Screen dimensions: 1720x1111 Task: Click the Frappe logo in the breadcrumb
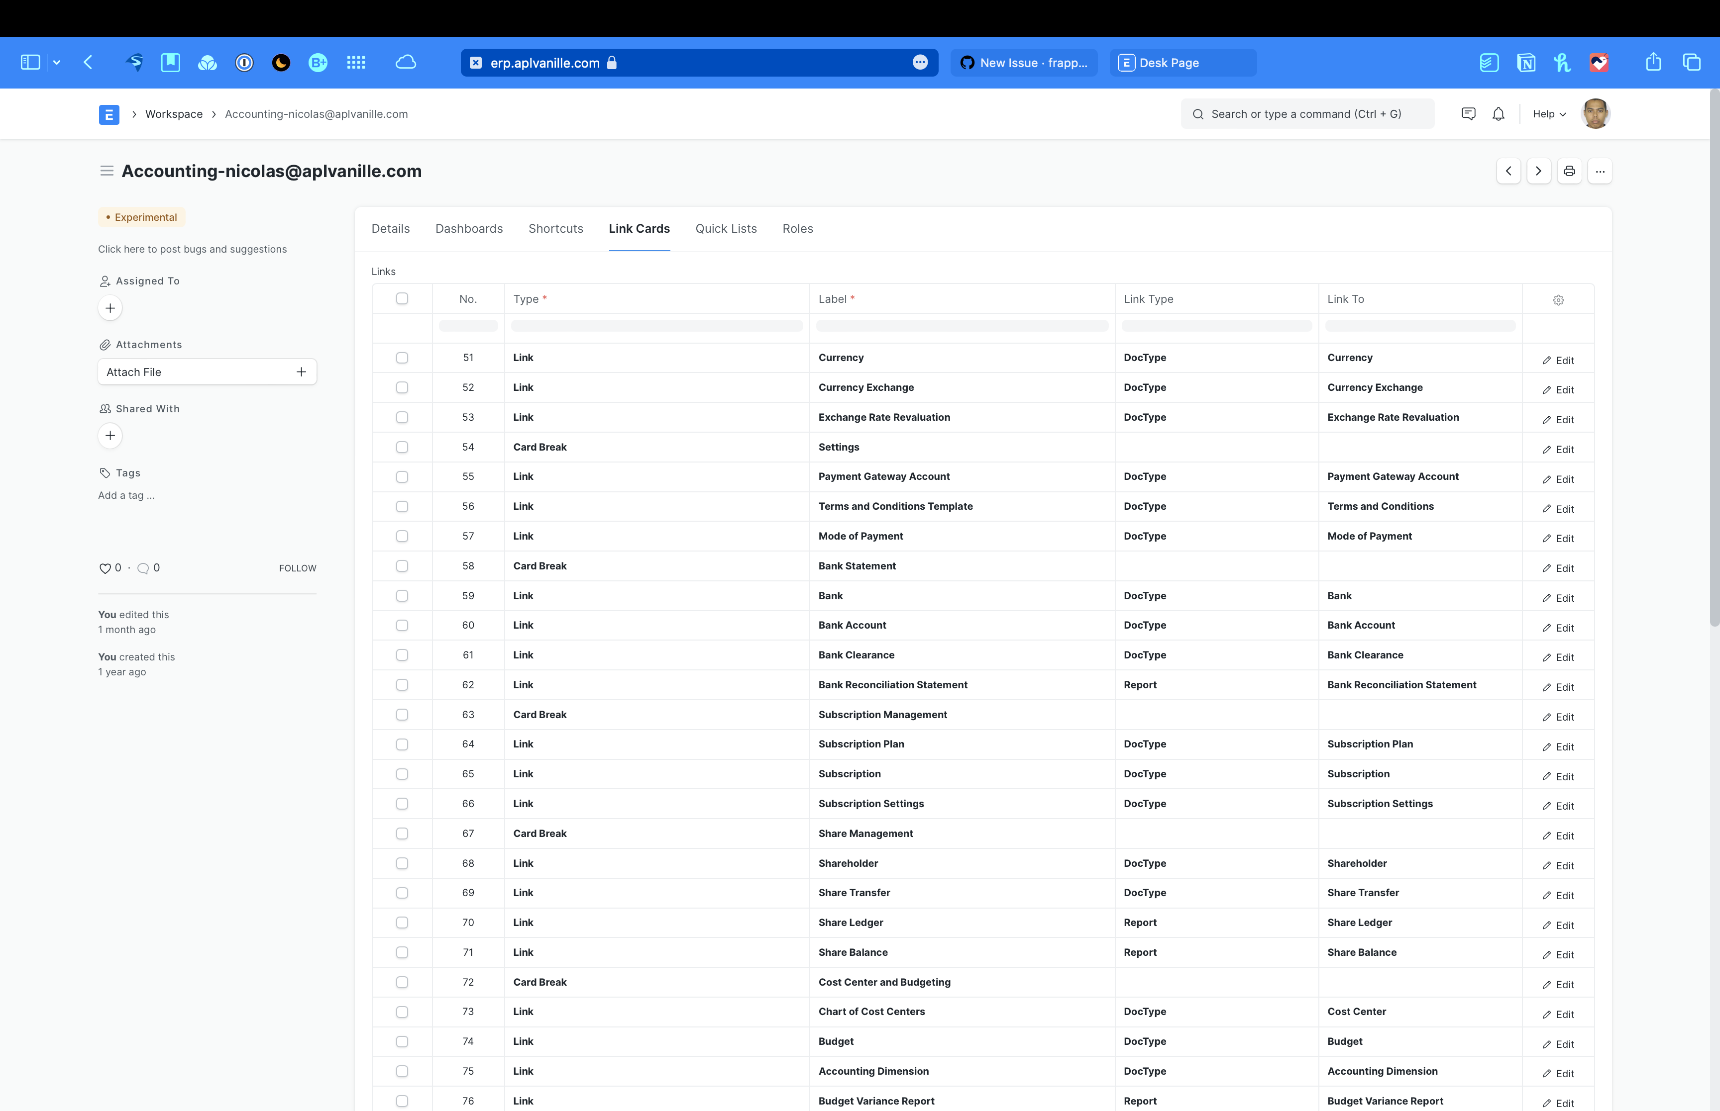click(109, 114)
